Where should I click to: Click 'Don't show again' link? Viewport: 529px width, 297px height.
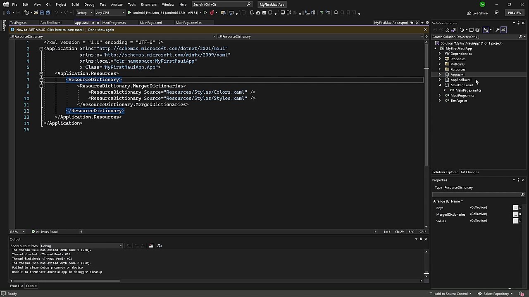(x=101, y=30)
